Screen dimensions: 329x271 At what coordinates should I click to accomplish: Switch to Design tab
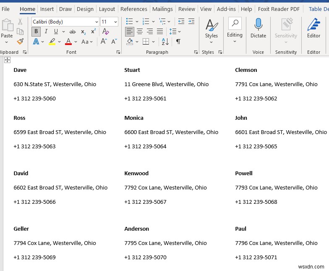pos(85,9)
